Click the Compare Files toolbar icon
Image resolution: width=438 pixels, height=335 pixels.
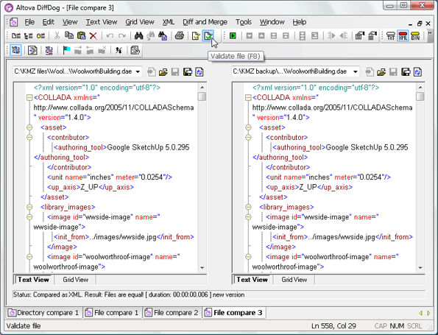pos(16,36)
